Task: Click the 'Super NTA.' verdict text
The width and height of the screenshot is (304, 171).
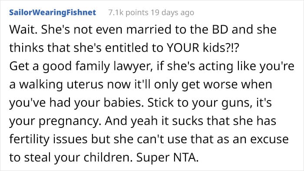Action: 168,158
